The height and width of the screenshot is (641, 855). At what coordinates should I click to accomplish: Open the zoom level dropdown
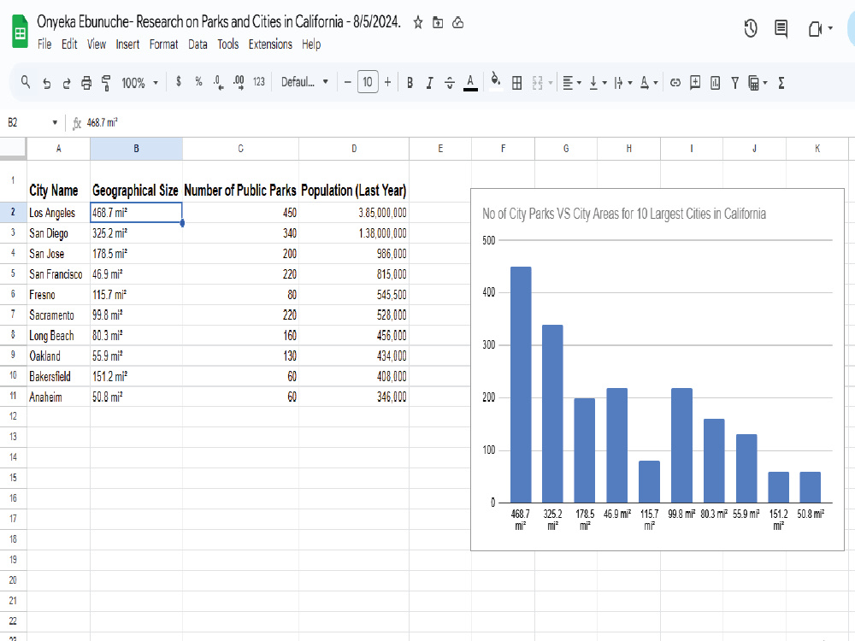142,82
